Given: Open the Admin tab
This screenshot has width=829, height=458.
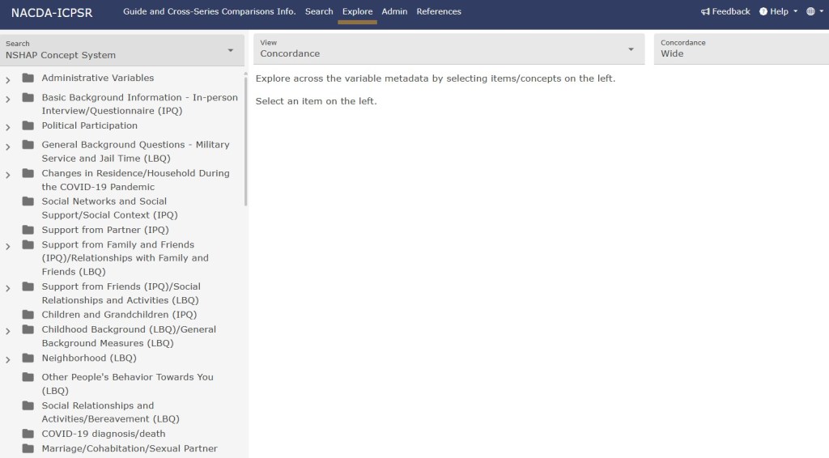Looking at the screenshot, I should [x=394, y=11].
